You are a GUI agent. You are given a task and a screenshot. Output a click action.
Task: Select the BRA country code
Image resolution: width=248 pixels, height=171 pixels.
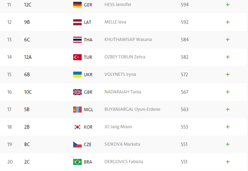(x=88, y=162)
